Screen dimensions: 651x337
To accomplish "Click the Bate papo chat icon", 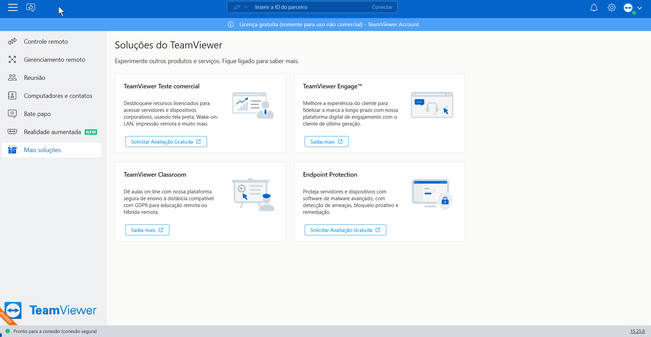I will [12, 114].
